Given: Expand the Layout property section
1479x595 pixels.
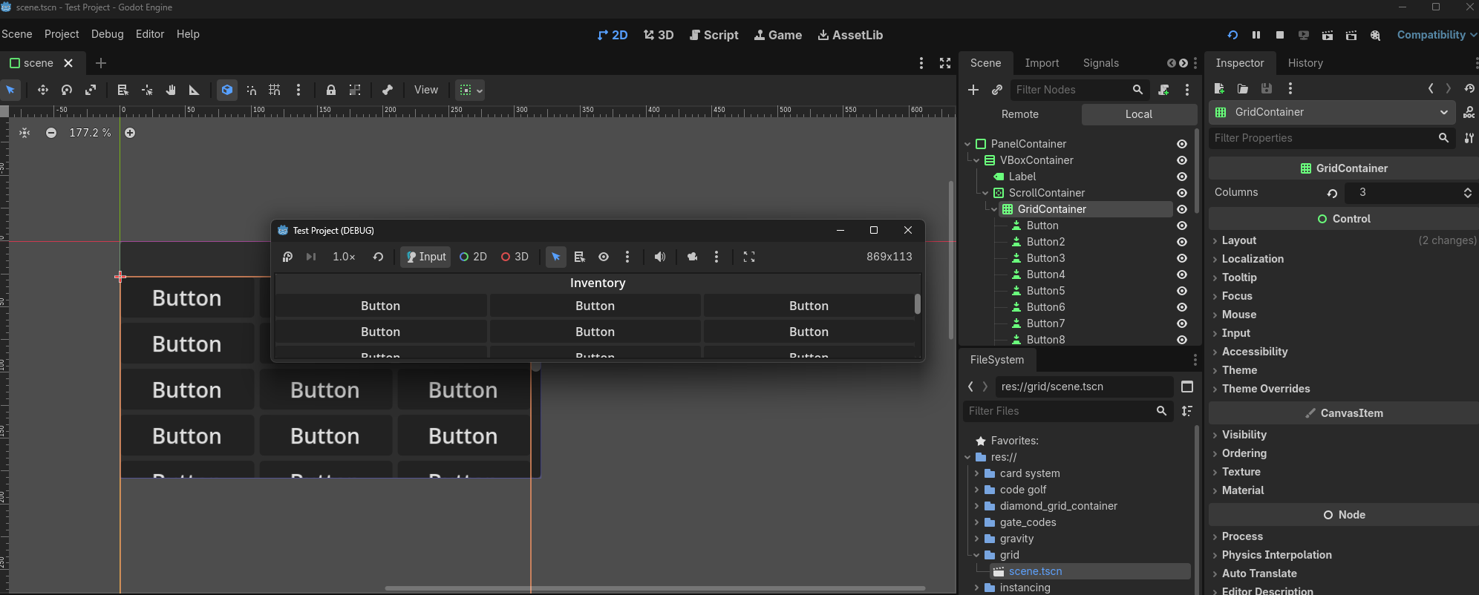Looking at the screenshot, I should coord(1239,240).
